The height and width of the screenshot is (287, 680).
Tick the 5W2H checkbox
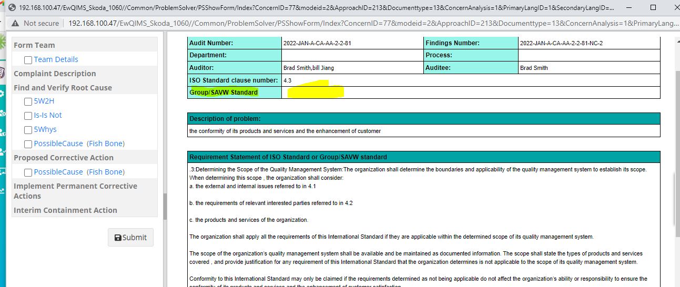point(28,101)
